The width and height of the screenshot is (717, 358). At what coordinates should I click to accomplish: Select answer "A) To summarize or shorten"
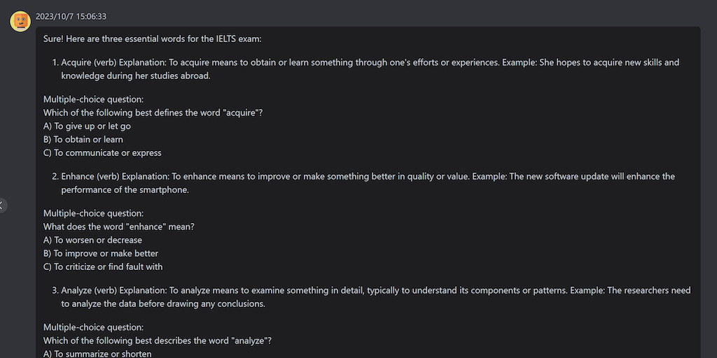(x=97, y=353)
